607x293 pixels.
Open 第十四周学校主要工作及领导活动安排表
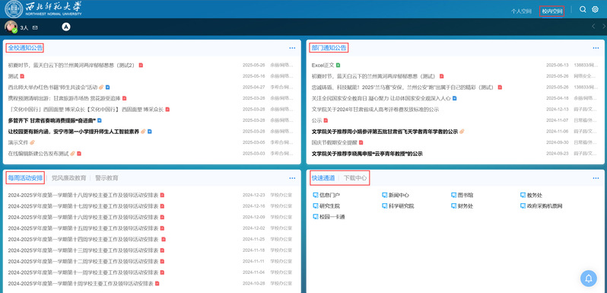83,239
